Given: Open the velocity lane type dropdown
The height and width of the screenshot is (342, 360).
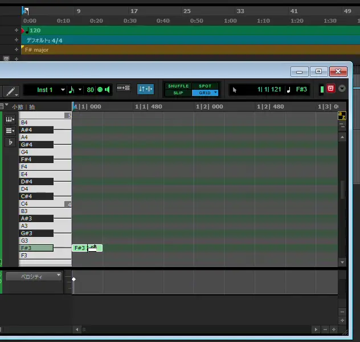Looking at the screenshot, I should click(34, 276).
